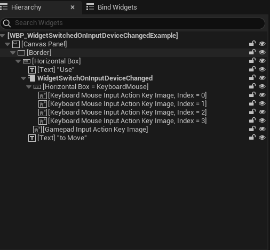
Task: Switch to the Bind Widgets tab
Action: 112,7
